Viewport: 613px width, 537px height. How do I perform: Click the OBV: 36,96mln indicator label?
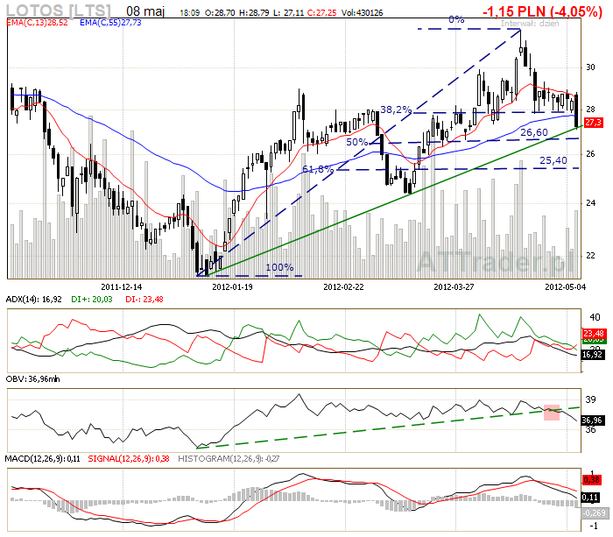click(x=33, y=379)
